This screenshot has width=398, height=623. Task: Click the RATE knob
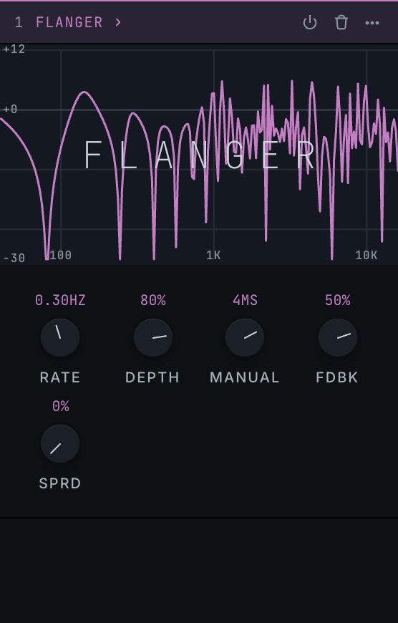[x=60, y=337]
